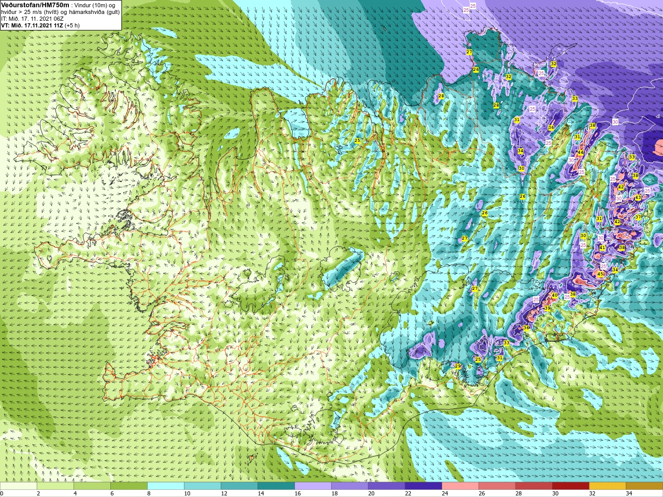
Task: Click the 22–24 m/s legend color swatch
Action: tap(423, 486)
